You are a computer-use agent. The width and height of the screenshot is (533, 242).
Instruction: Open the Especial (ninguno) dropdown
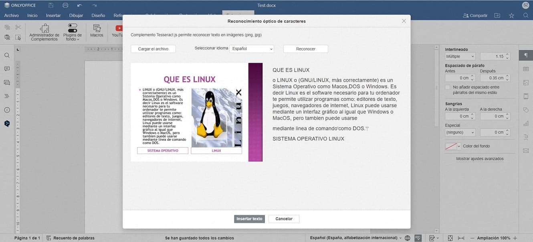(x=460, y=132)
